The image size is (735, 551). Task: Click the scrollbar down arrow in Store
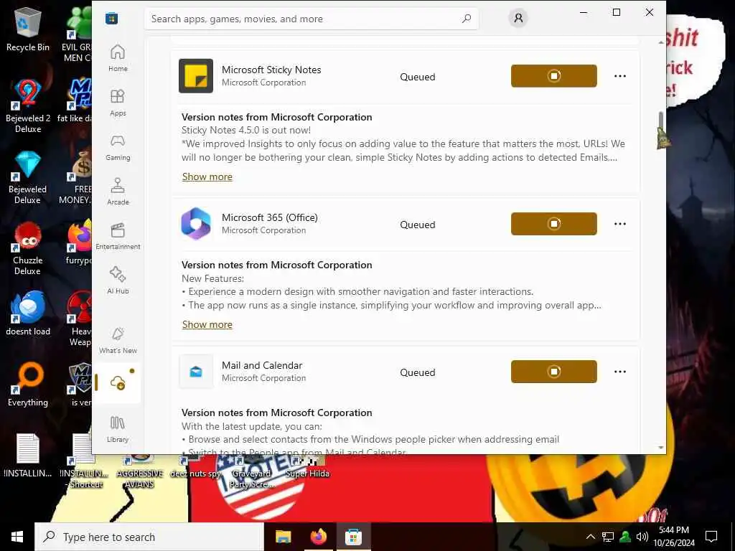(661, 448)
